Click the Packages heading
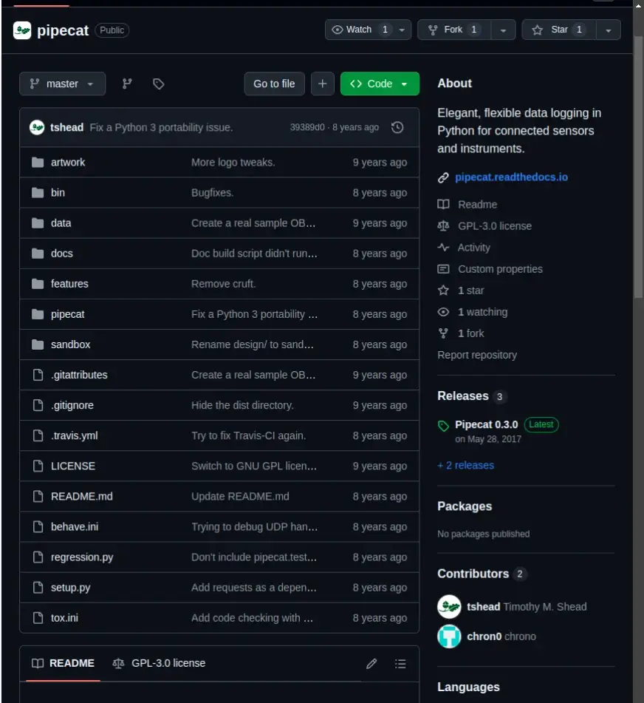Image resolution: width=644 pixels, height=703 pixels. 465,506
